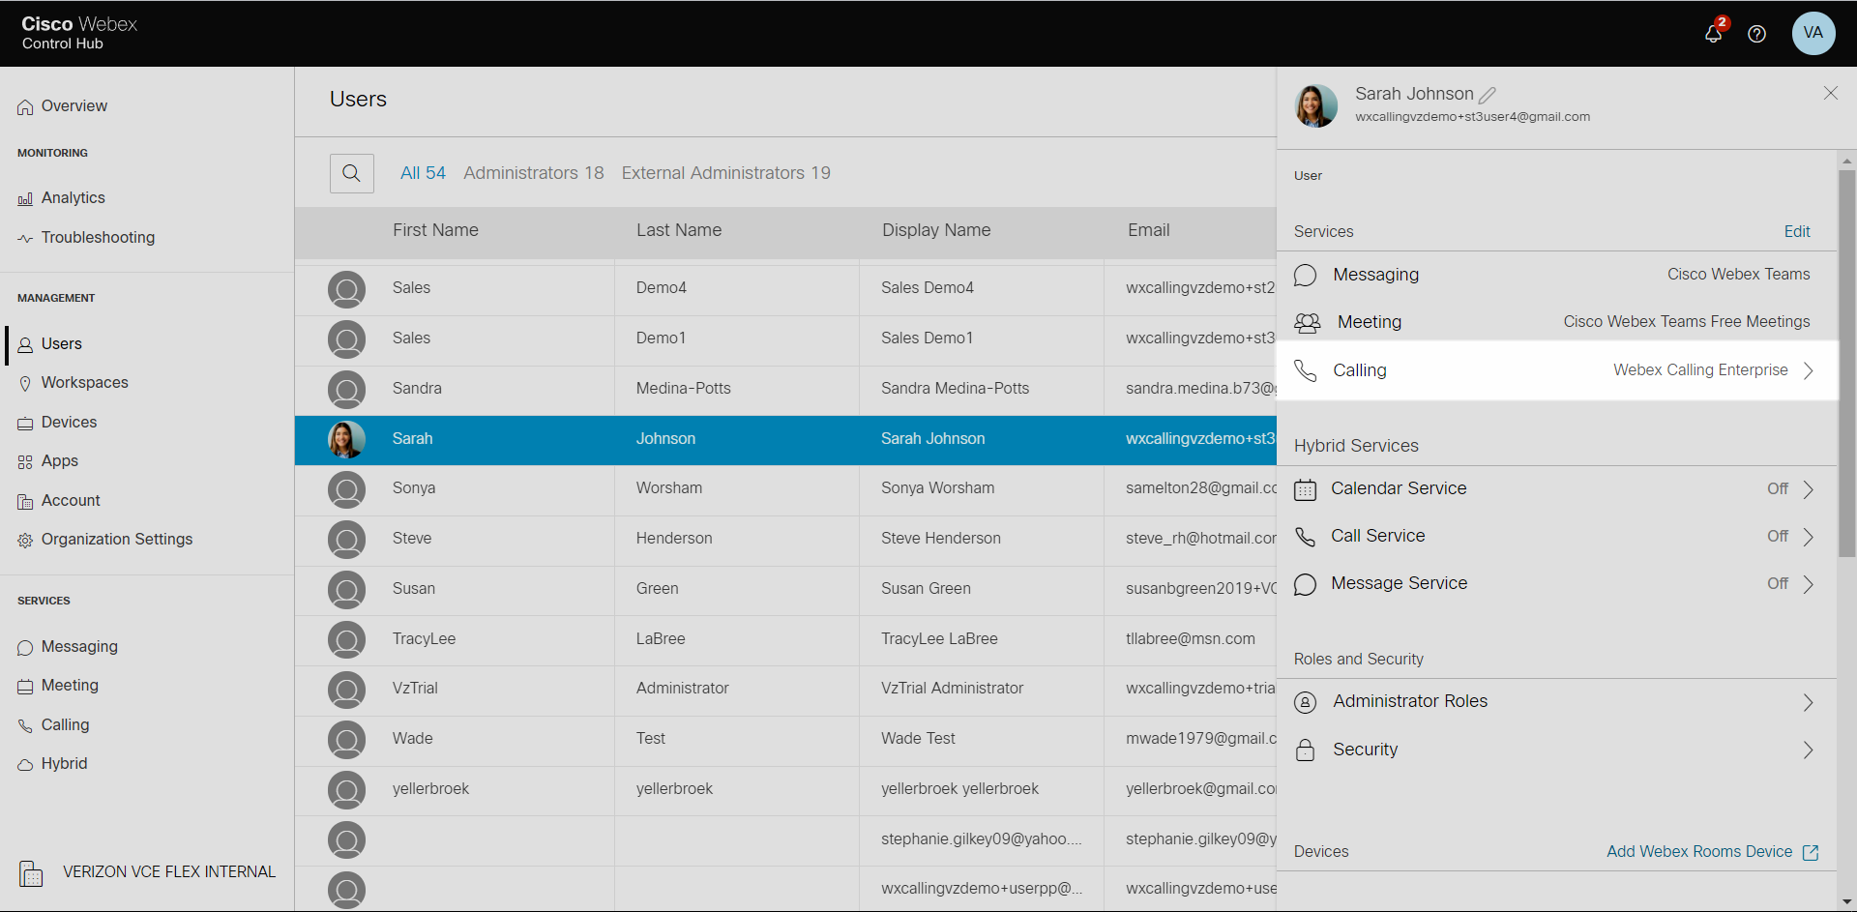The image size is (1857, 912).
Task: Click the notifications bell icon
Action: tap(1713, 34)
